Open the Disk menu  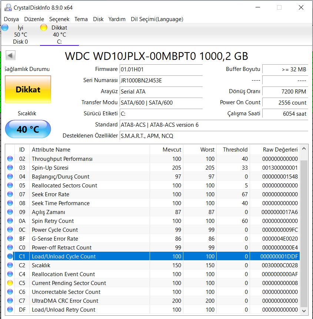click(98, 19)
